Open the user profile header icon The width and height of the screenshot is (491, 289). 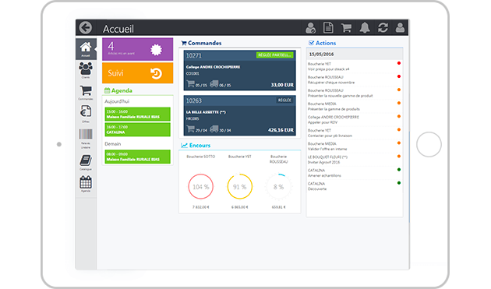pos(400,27)
